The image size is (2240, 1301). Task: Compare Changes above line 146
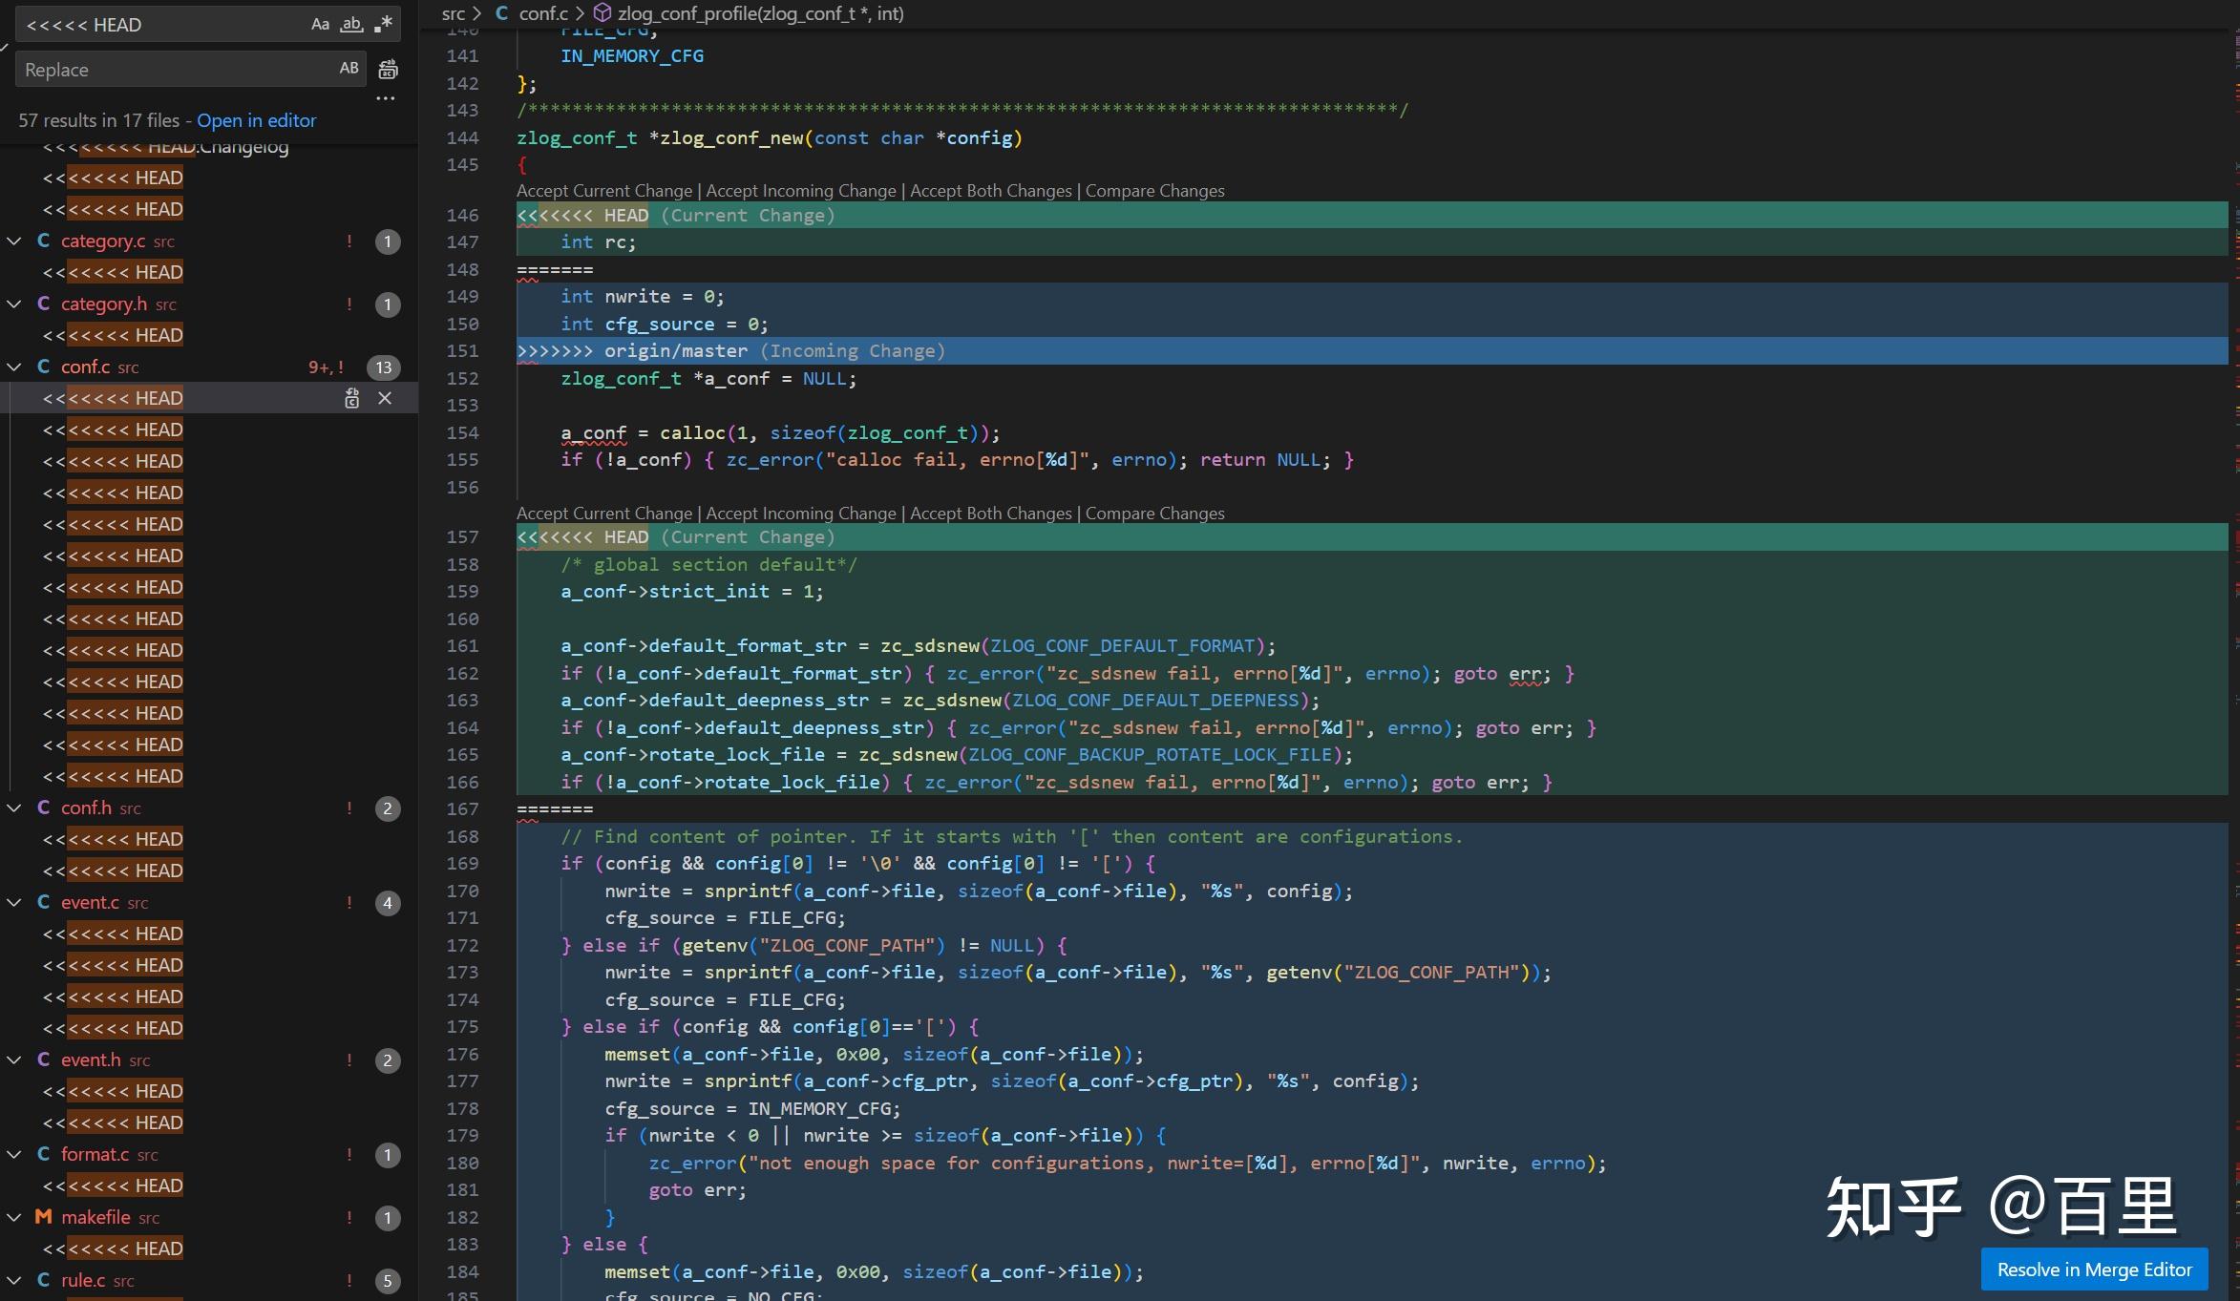tap(1154, 191)
